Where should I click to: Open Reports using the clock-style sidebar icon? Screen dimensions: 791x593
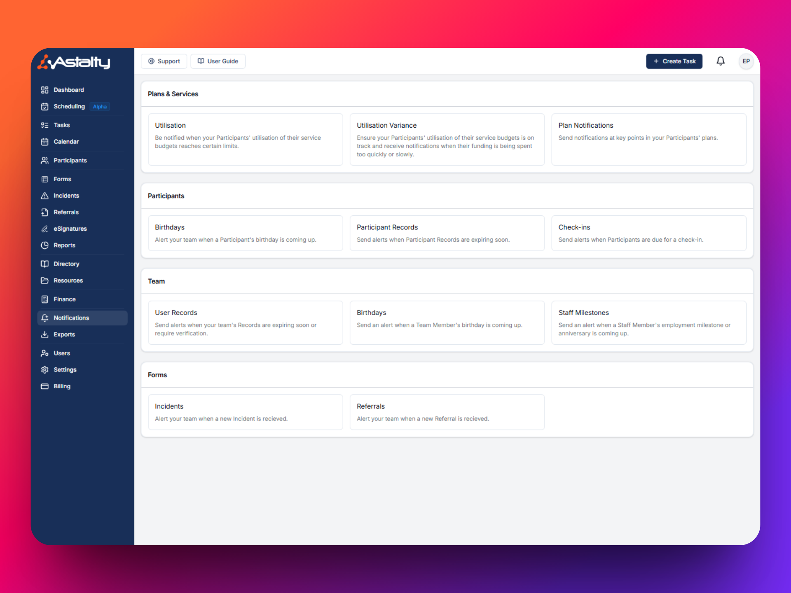45,245
